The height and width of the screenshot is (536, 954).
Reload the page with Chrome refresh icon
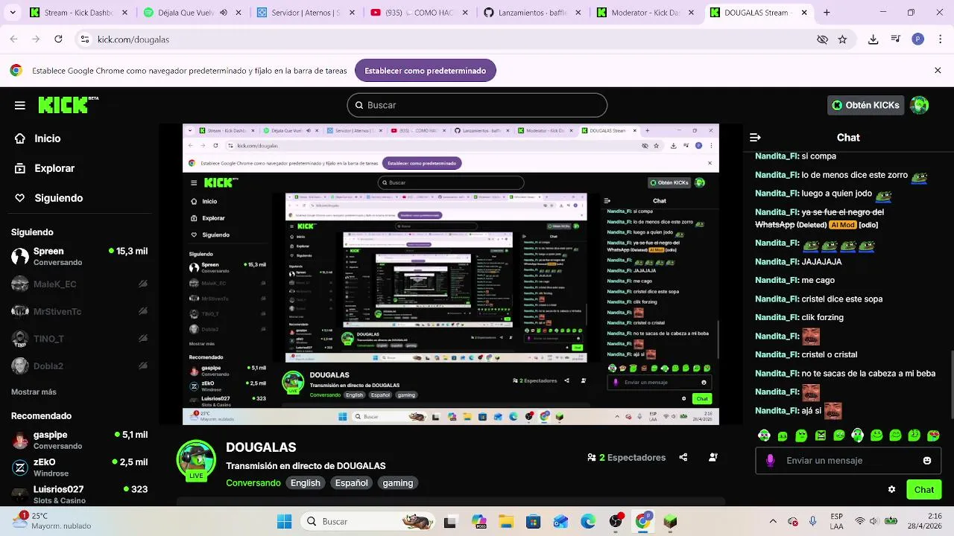tap(58, 39)
